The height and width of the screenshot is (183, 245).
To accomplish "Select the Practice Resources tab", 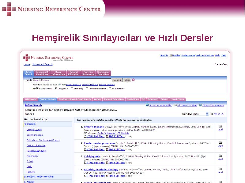I will pos(88,73).
